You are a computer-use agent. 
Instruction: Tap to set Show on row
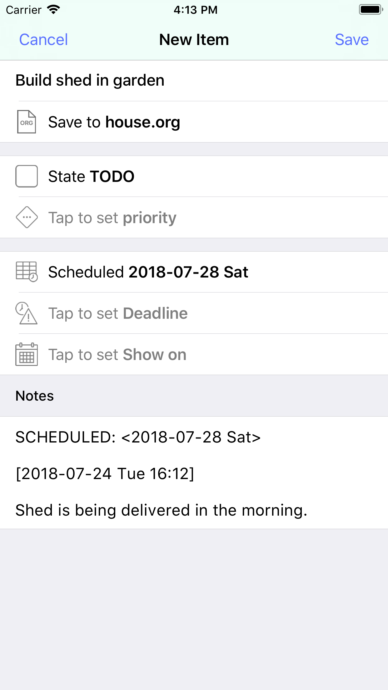(x=194, y=354)
